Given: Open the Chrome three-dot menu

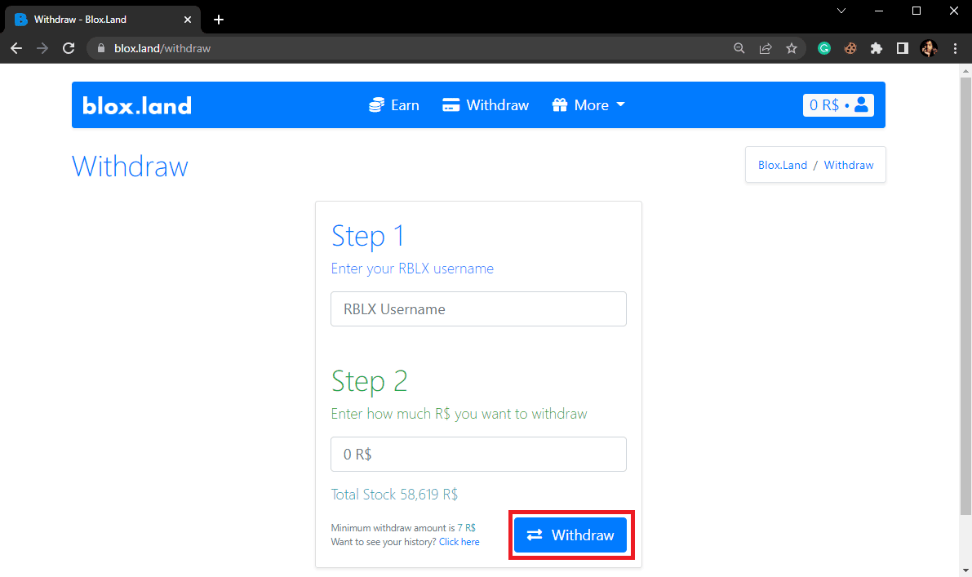Looking at the screenshot, I should click(x=955, y=48).
